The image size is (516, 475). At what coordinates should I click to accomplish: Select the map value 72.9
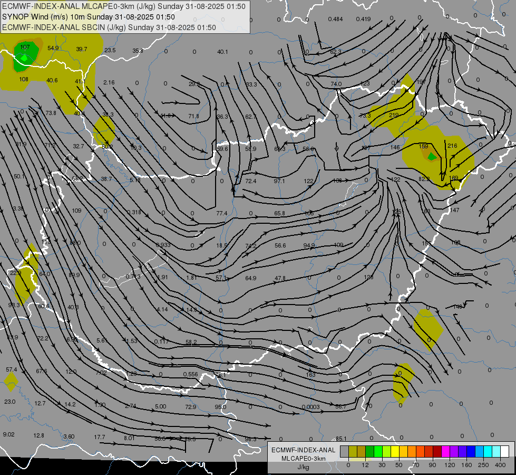191,407
